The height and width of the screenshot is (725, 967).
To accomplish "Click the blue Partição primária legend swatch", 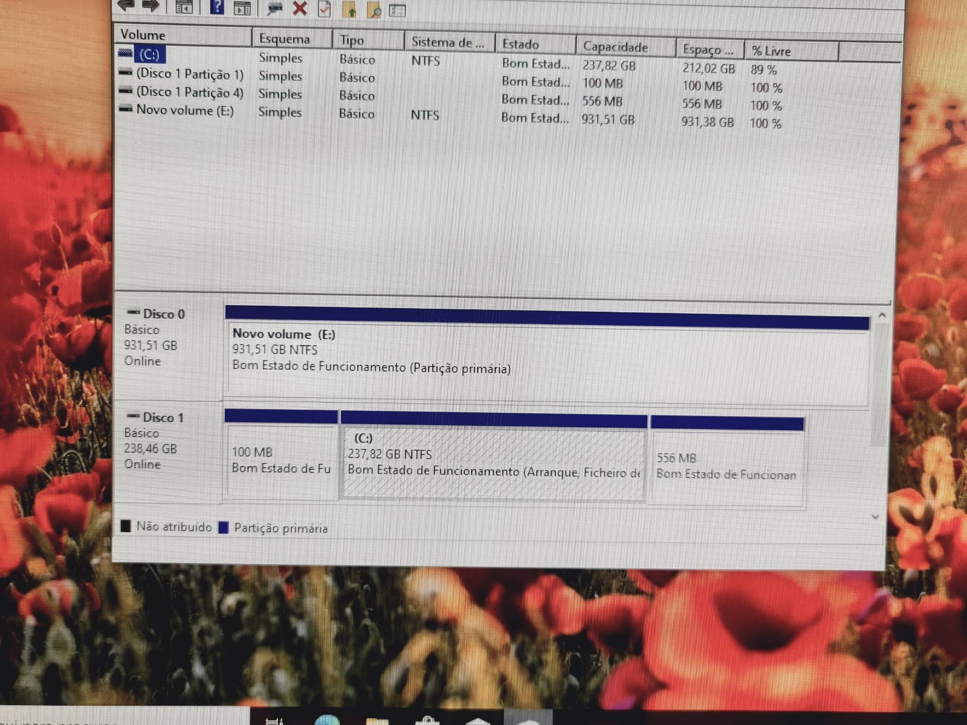I will [224, 527].
